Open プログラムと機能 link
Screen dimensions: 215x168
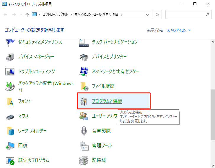(x=107, y=101)
